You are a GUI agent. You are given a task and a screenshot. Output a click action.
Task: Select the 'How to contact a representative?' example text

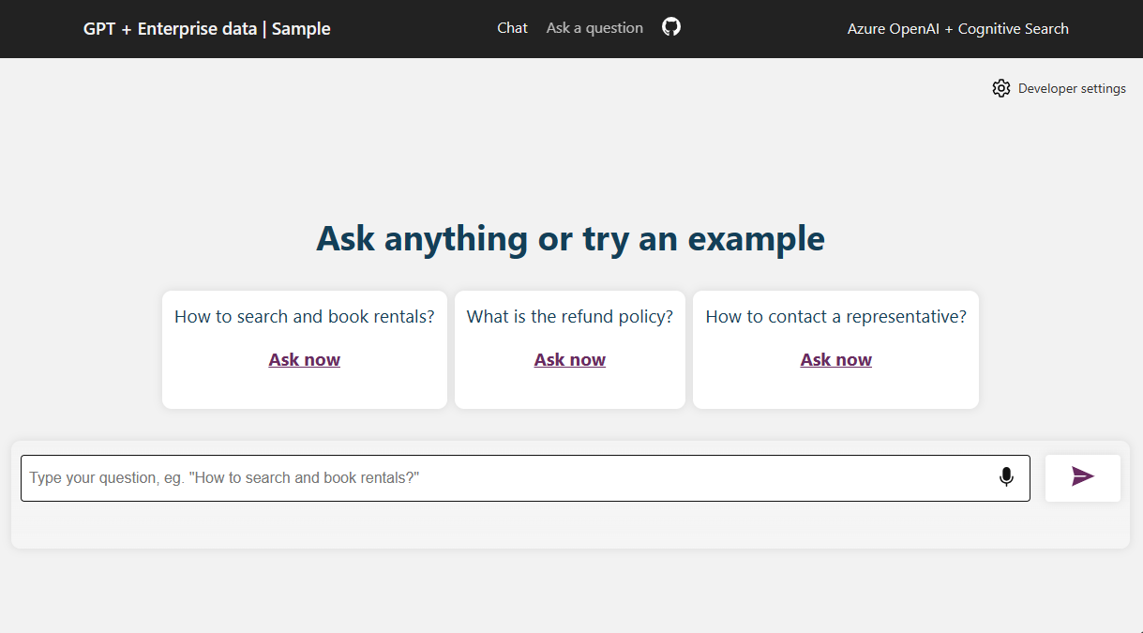(x=835, y=317)
